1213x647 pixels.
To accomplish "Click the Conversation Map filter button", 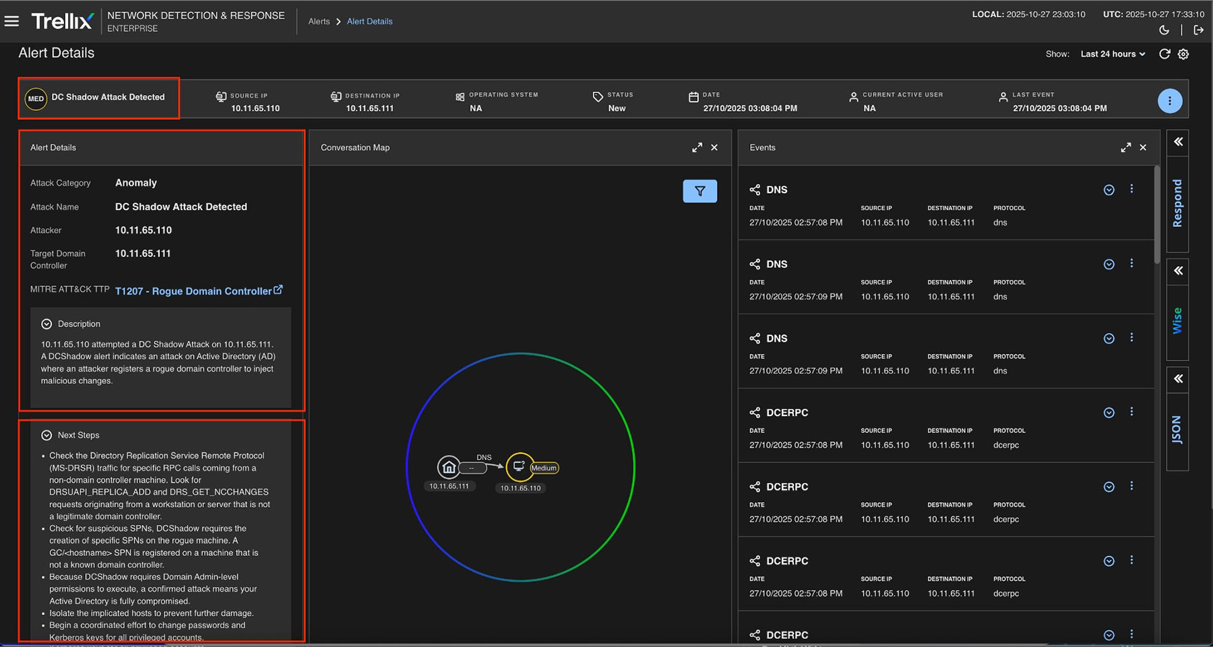I will point(699,191).
